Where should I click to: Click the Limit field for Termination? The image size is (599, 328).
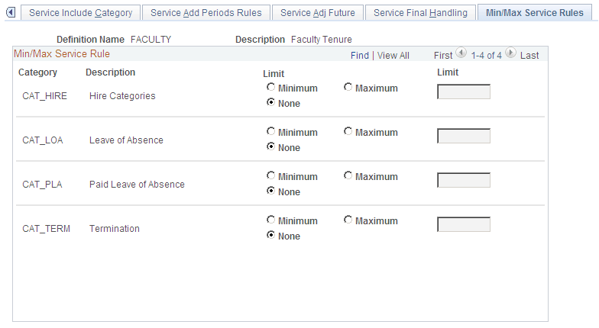(464, 224)
